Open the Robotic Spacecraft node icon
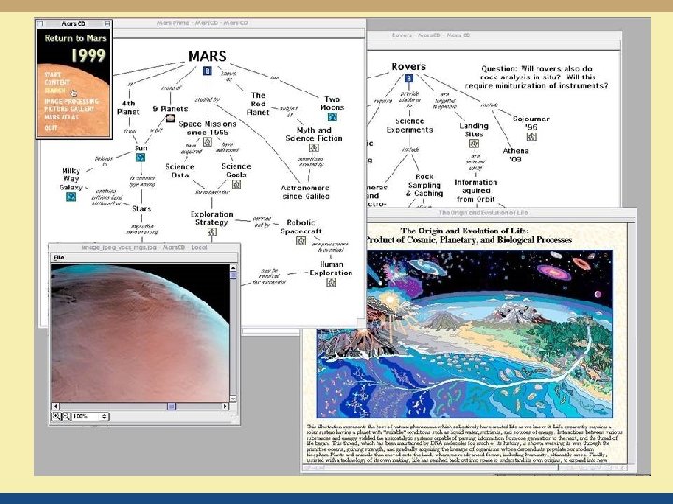The height and width of the screenshot is (504, 673). [301, 241]
